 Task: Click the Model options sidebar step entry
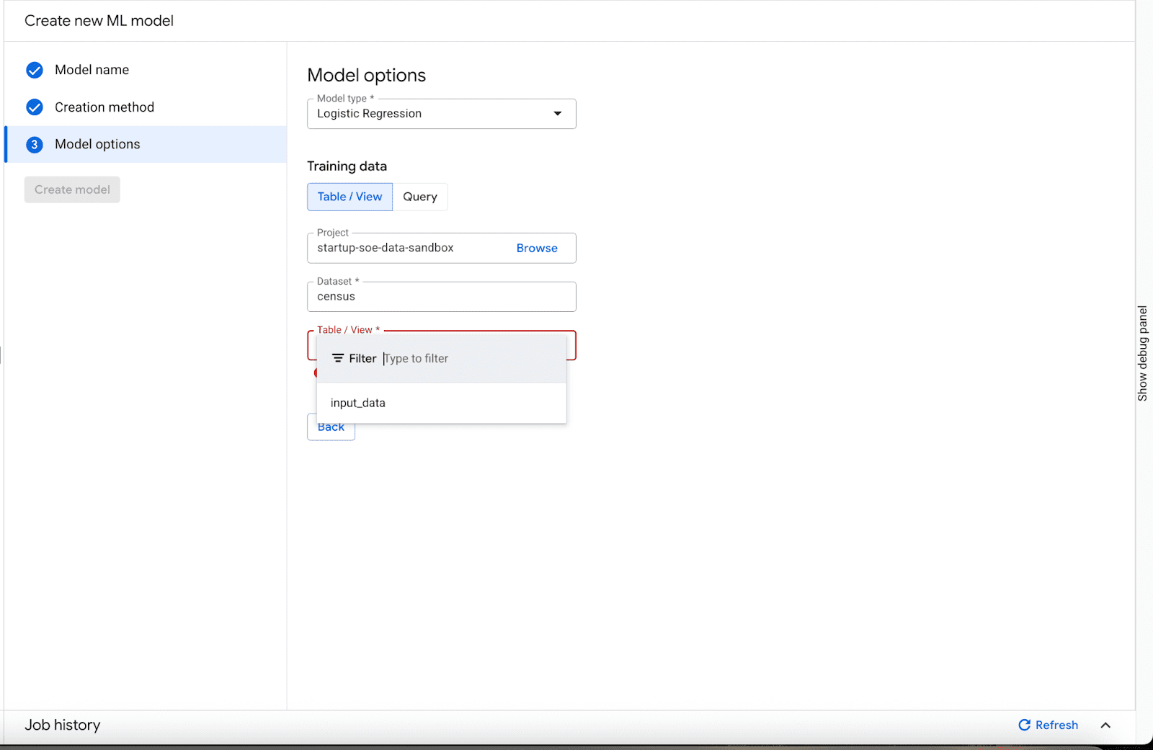[x=97, y=144]
